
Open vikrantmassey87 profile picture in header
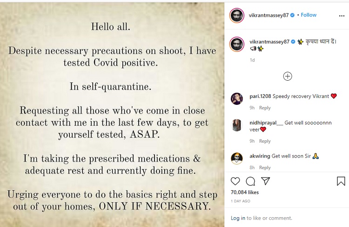pos(236,15)
